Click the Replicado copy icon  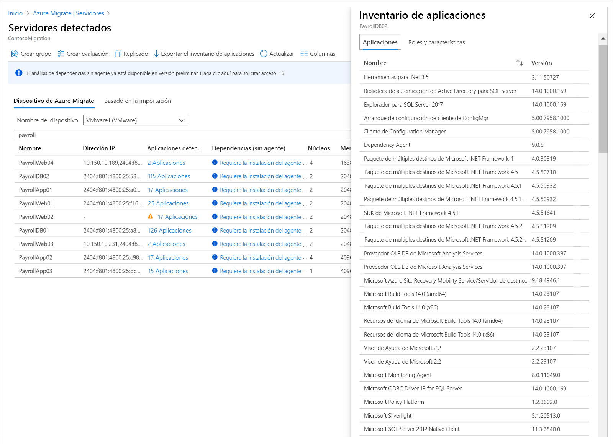point(118,54)
